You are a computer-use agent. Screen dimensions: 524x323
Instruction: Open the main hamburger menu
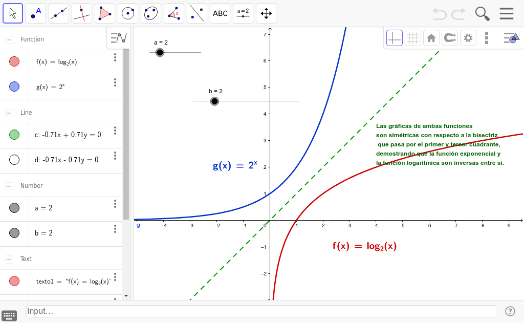click(507, 14)
